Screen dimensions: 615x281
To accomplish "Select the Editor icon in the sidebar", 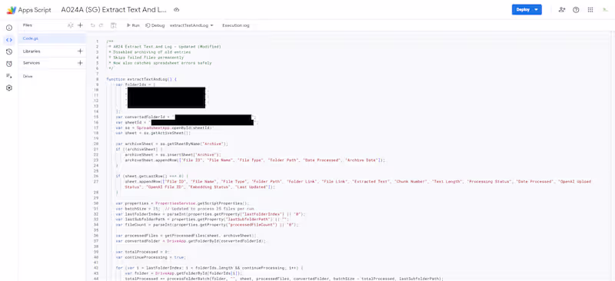I will click(9, 40).
